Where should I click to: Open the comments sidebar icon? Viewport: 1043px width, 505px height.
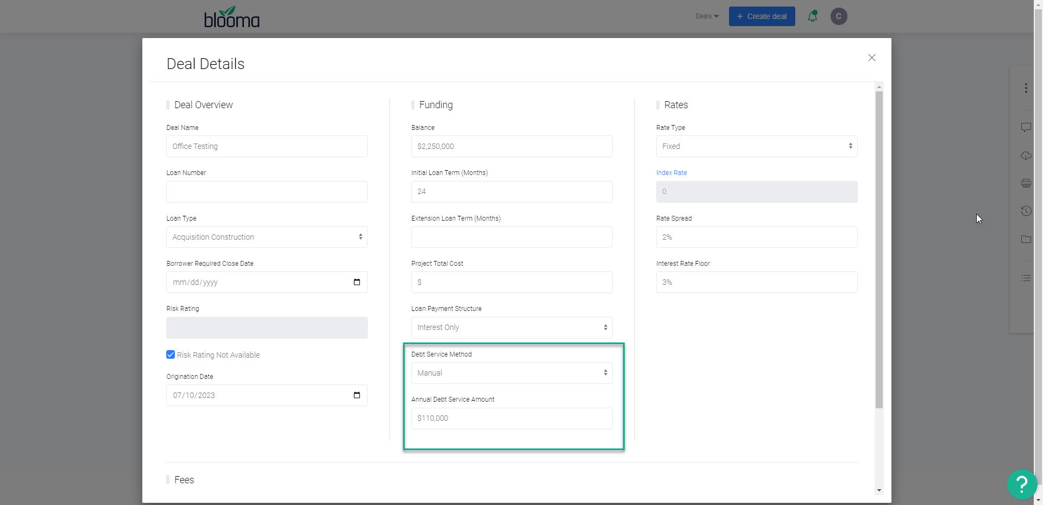click(x=1026, y=127)
